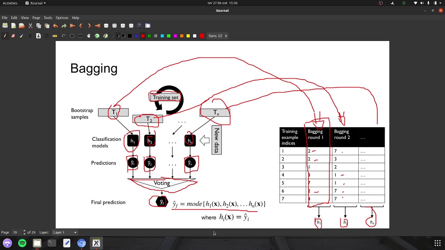This screenshot has height=250, width=445.
Task: Click the page number field showing 19
Action: tap(17, 232)
